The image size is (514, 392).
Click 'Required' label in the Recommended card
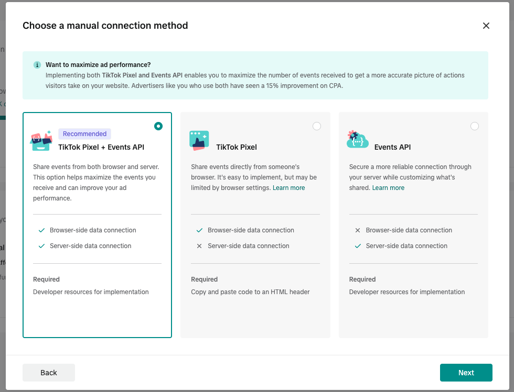(46, 279)
